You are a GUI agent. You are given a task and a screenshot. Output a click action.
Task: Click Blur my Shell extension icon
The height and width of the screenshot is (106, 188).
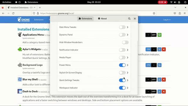pos(20,79)
